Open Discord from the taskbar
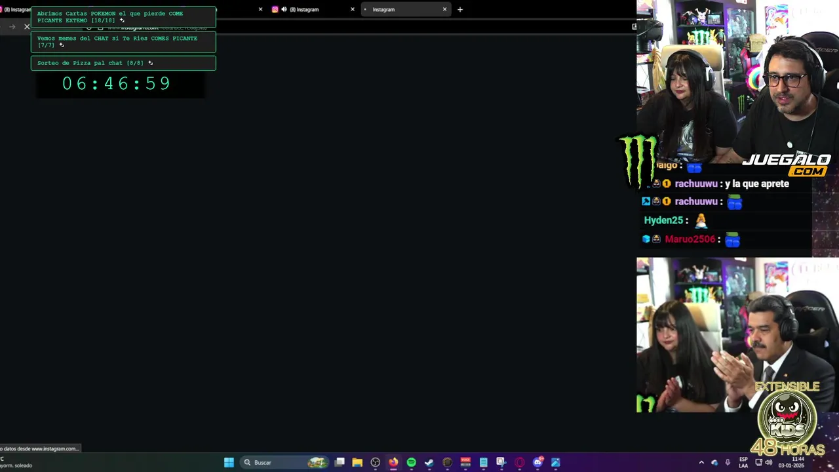839x472 pixels. pyautogui.click(x=538, y=462)
